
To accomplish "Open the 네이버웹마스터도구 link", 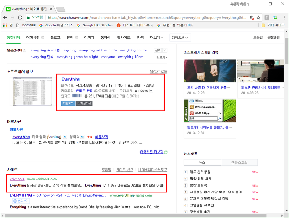I will (153, 170).
